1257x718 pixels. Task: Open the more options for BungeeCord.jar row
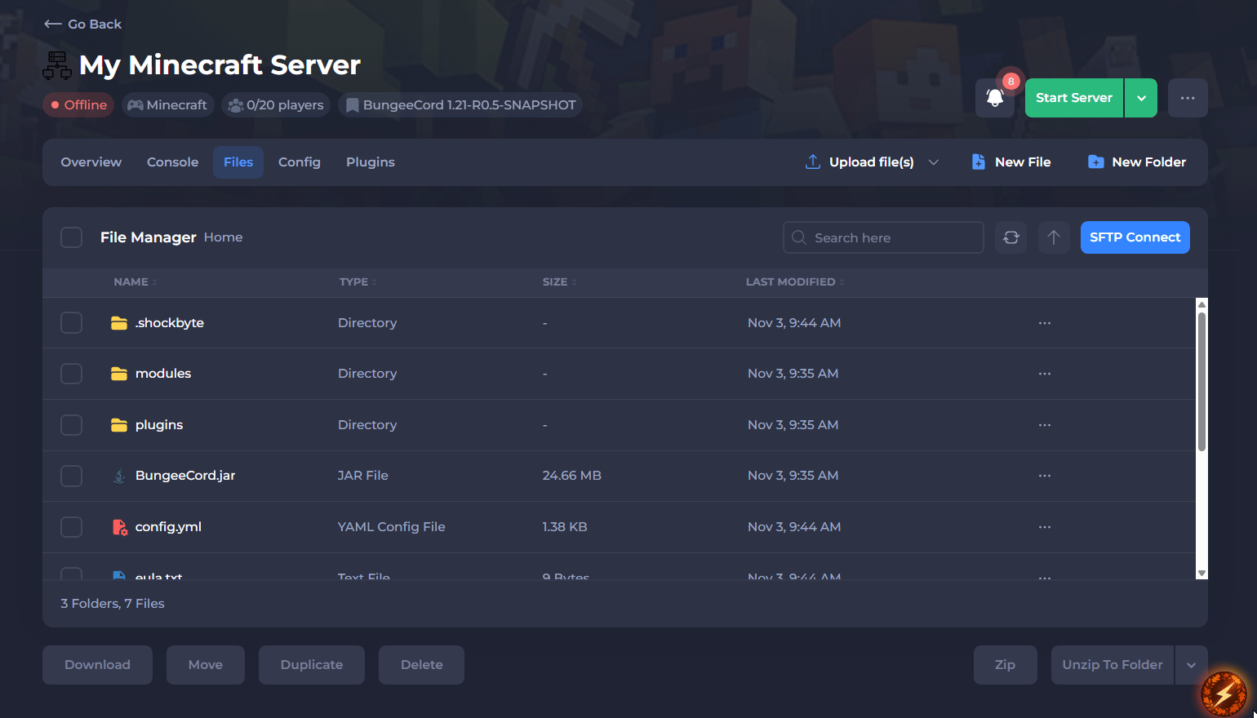tap(1044, 476)
